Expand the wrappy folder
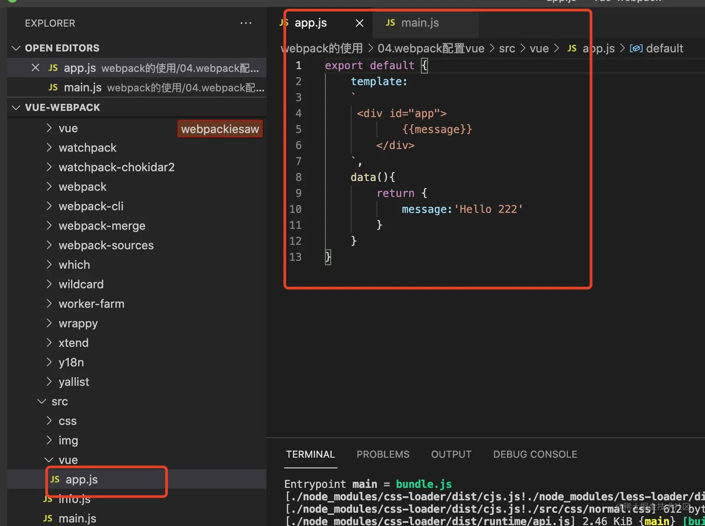The image size is (705, 526). tap(49, 323)
